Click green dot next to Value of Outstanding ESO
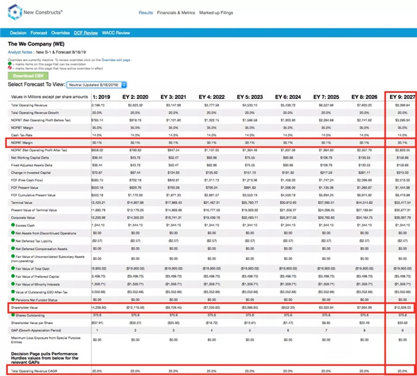The image size is (417, 376). point(13,291)
